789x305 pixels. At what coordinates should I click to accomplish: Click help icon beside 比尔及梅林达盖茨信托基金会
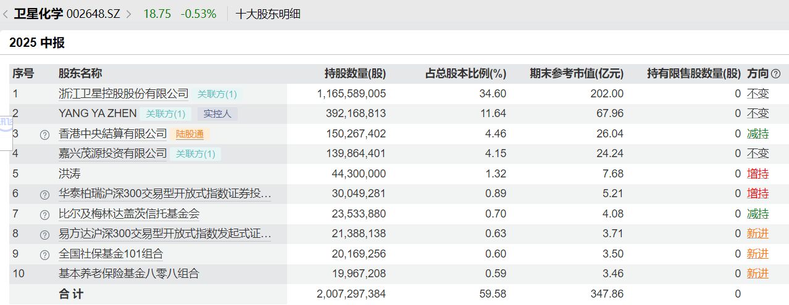pos(44,215)
